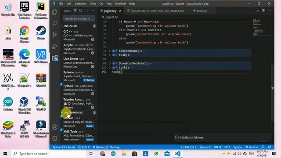The image size is (281, 158).
Task: Open the Accounts icon in activity bar
Action: pos(54,127)
